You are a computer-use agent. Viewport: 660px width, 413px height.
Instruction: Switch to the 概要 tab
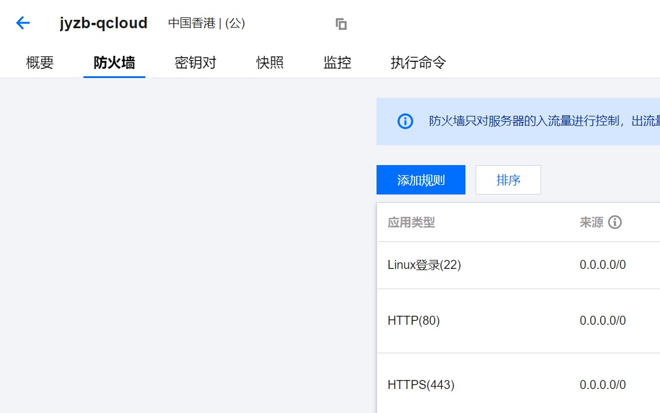40,62
